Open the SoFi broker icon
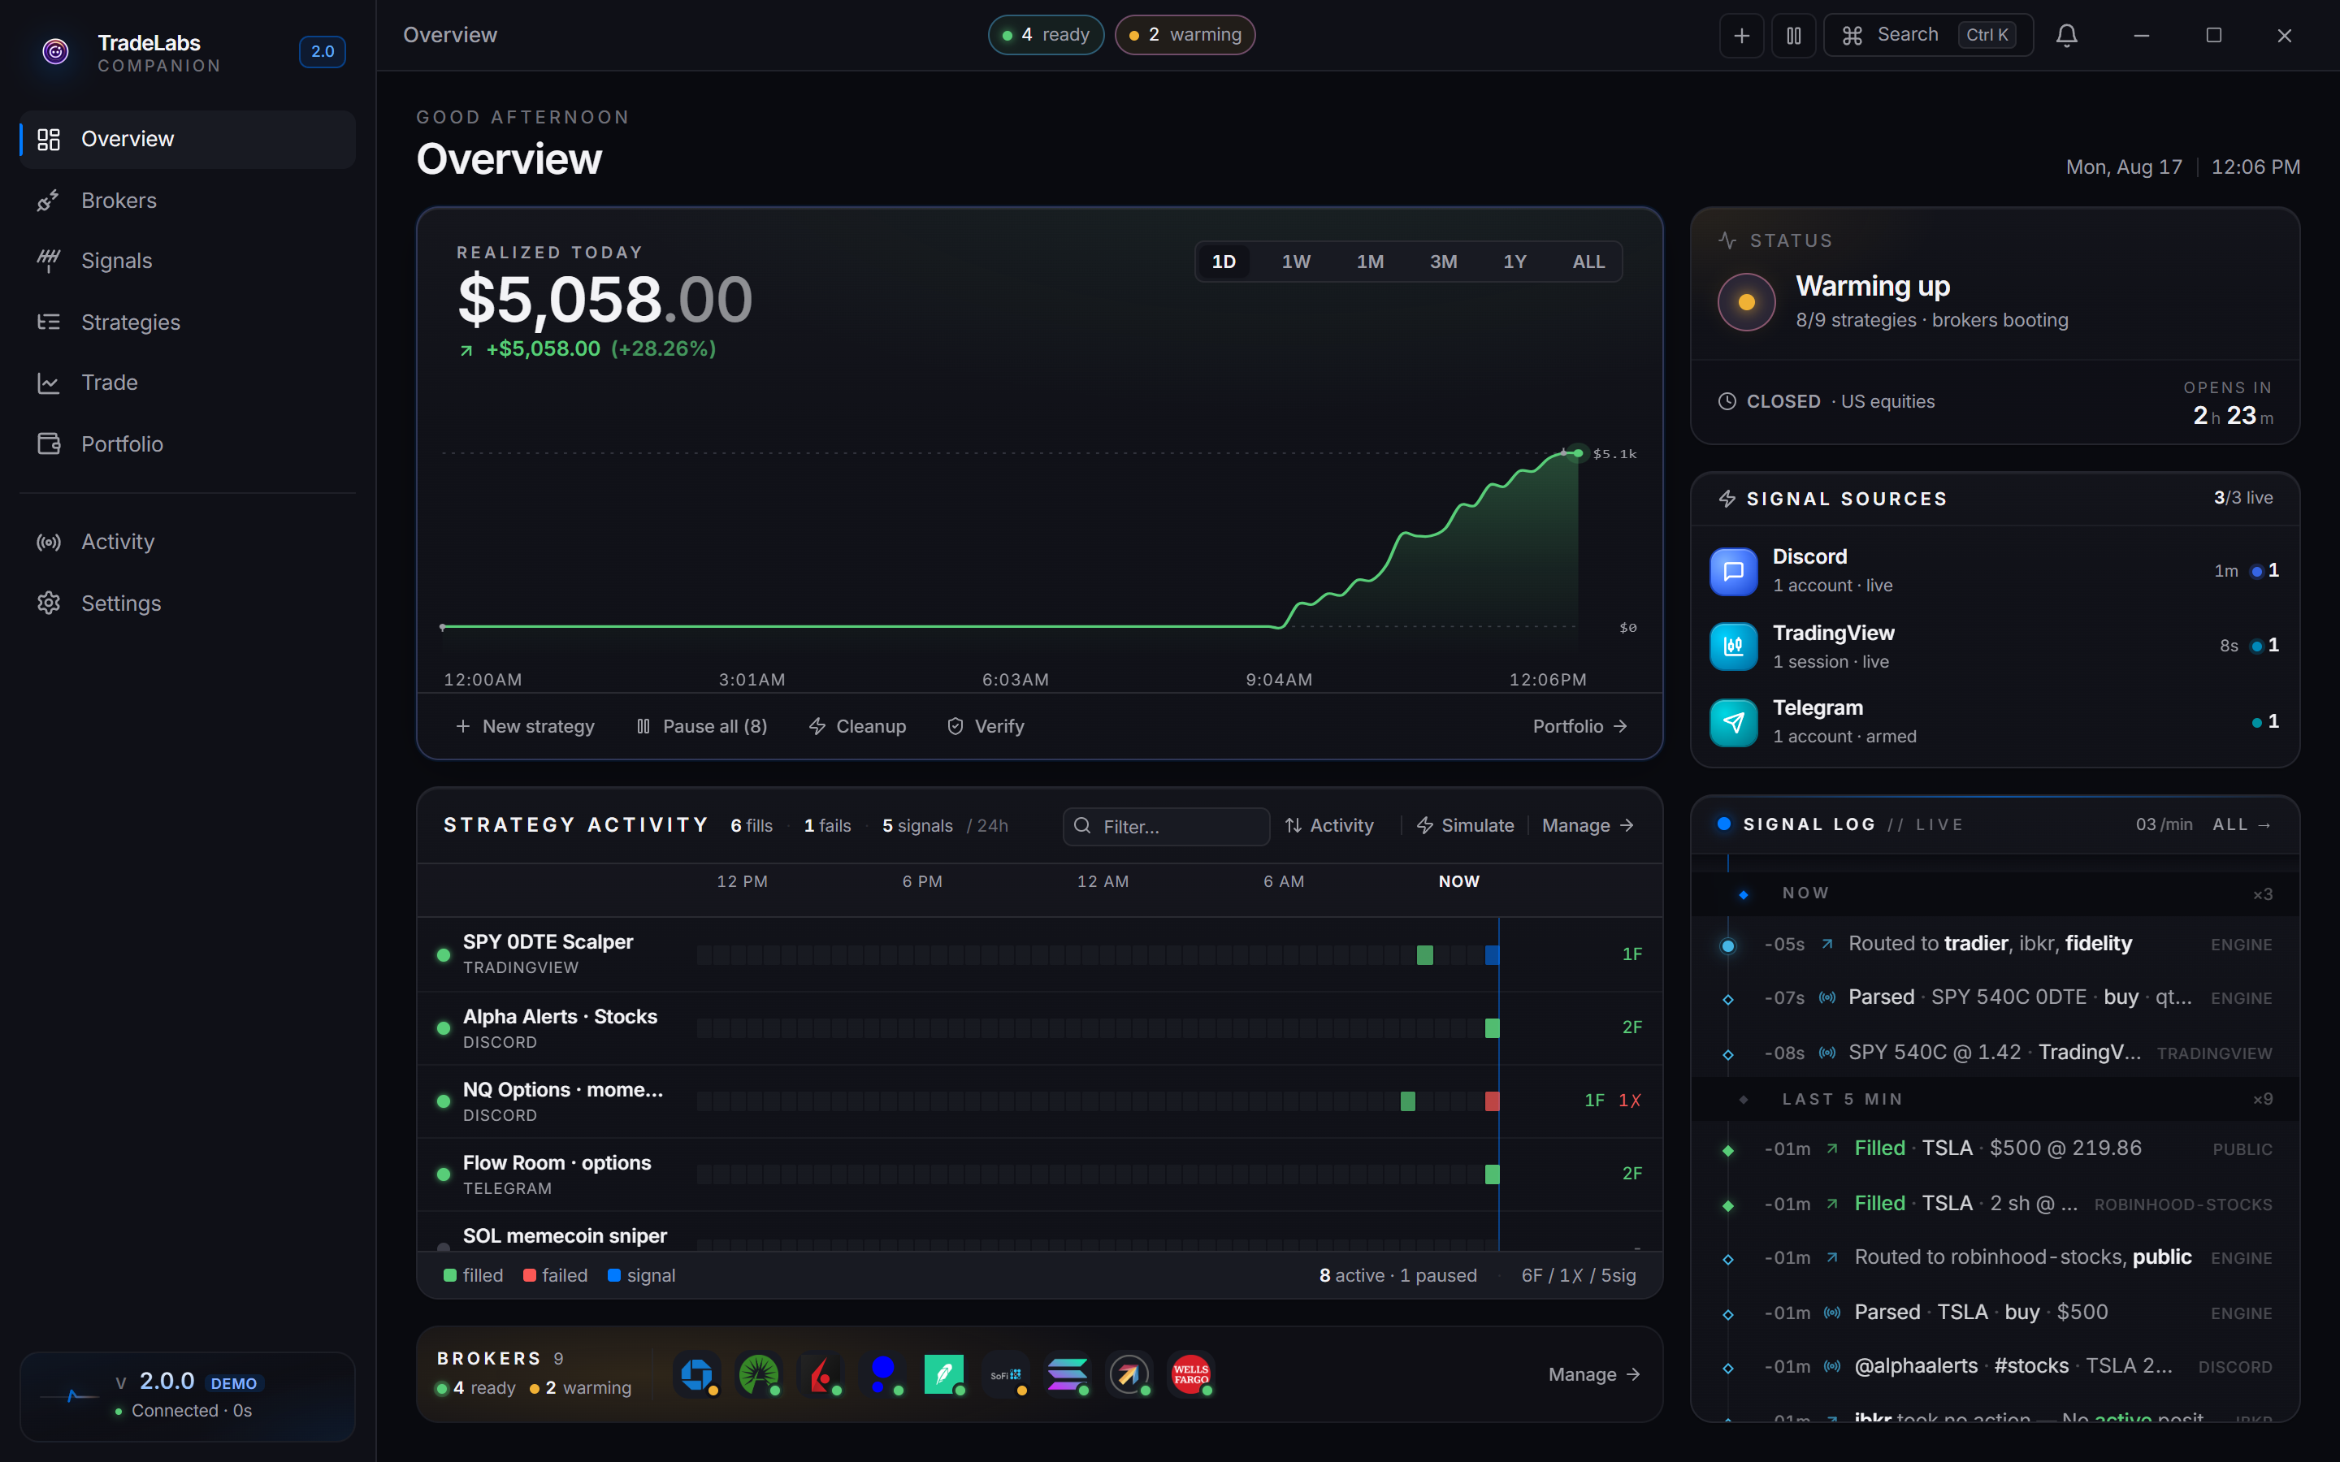Viewport: 2340px width, 1462px height. (1006, 1374)
